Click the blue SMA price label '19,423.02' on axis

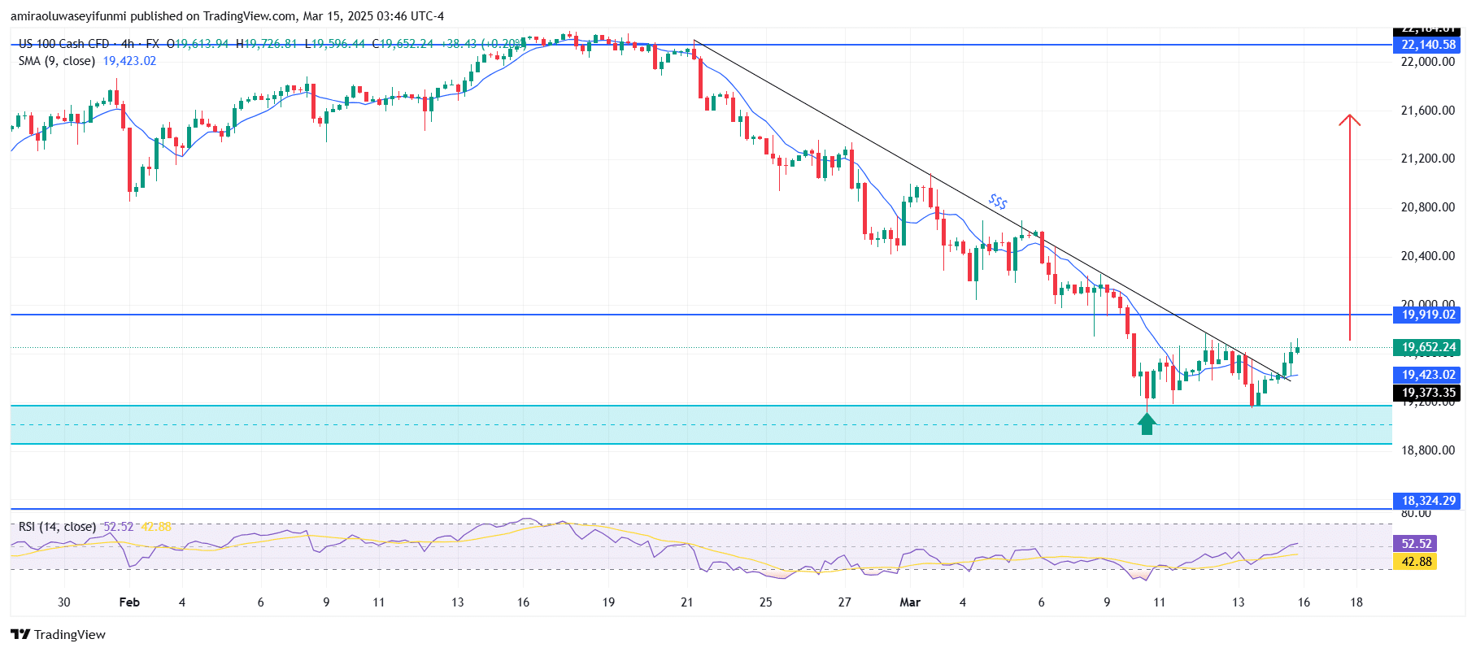point(1427,375)
